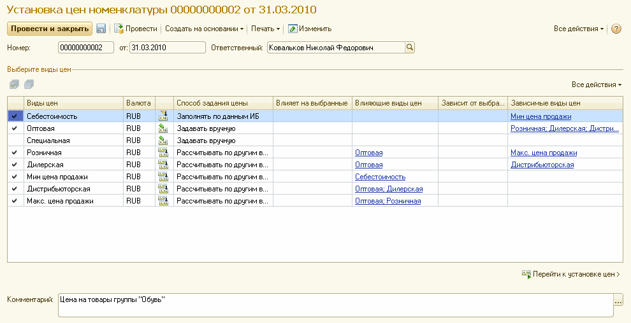Image resolution: width=631 pixels, height=323 pixels.
Task: Open Себестоимость link in Мин цена продажи row
Action: pos(380,177)
